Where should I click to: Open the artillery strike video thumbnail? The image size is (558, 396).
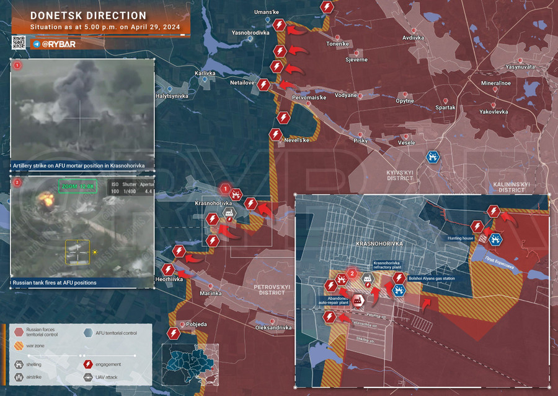[x=82, y=110]
